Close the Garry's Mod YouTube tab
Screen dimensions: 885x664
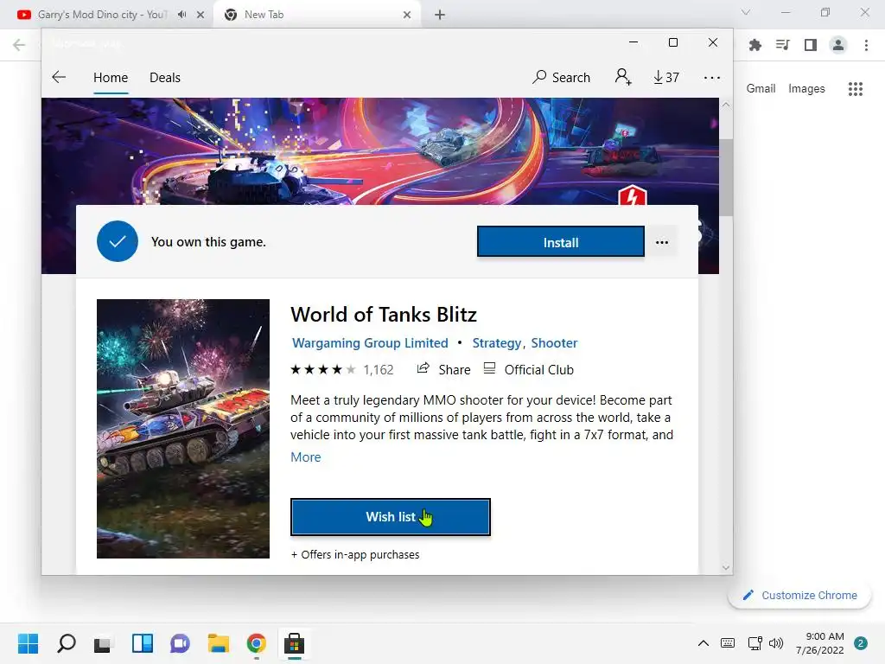[x=201, y=15]
